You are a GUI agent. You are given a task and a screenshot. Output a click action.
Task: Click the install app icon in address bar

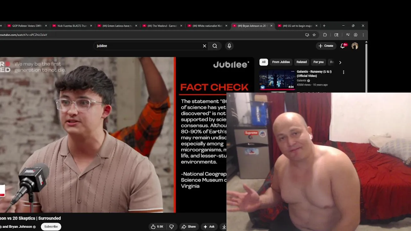(307, 35)
